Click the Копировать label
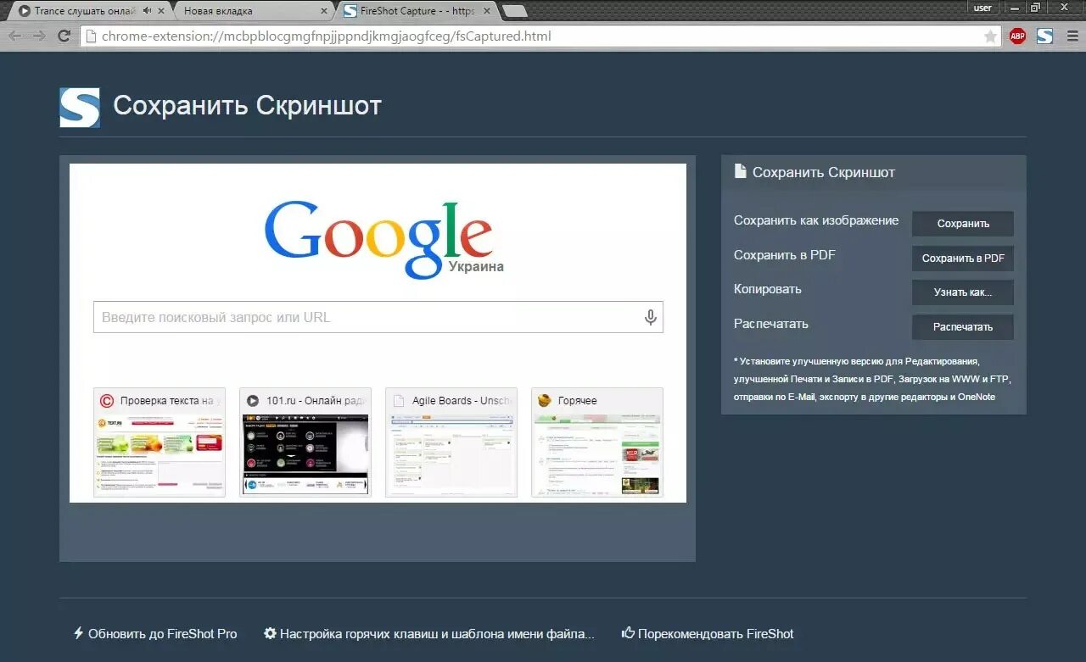This screenshot has height=662, width=1086. click(768, 289)
